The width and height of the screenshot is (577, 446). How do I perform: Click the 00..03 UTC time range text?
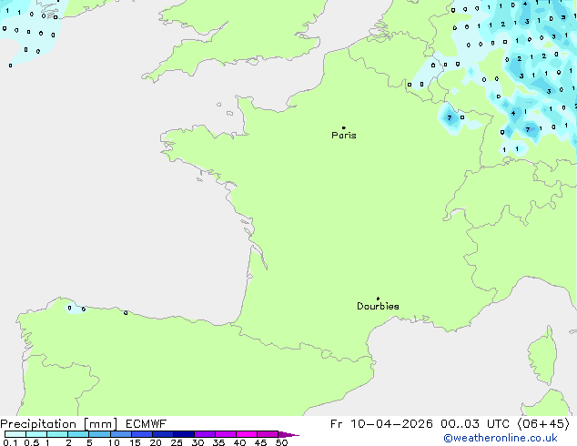click(475, 424)
